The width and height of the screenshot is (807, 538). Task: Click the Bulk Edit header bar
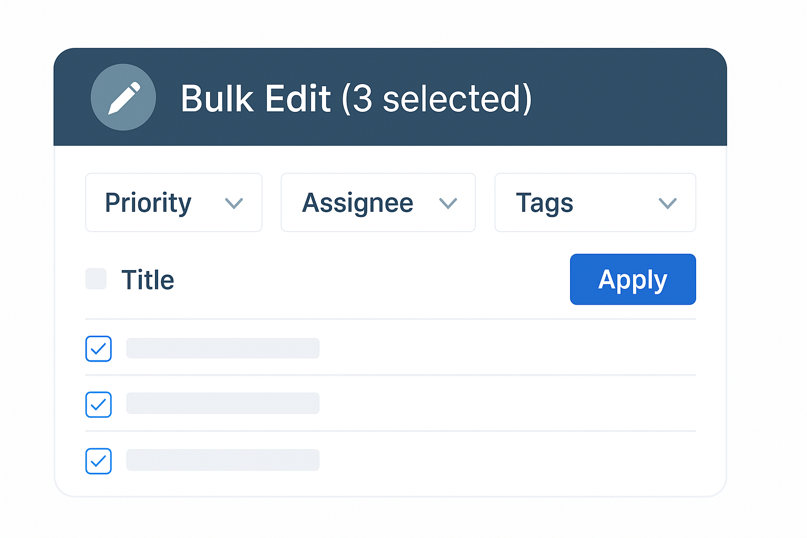click(390, 97)
